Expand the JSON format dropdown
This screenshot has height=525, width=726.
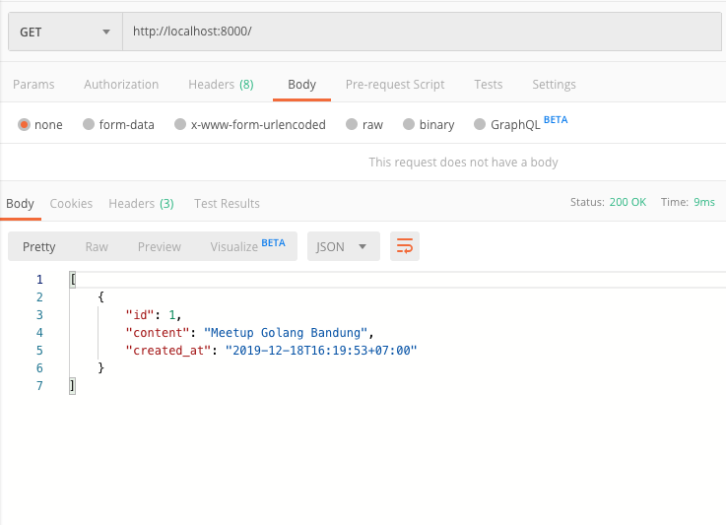coord(343,246)
